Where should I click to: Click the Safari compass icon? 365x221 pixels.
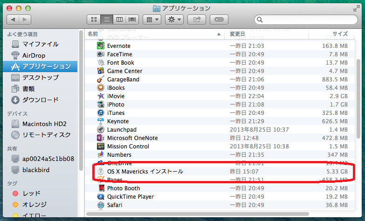pyautogui.click(x=101, y=205)
